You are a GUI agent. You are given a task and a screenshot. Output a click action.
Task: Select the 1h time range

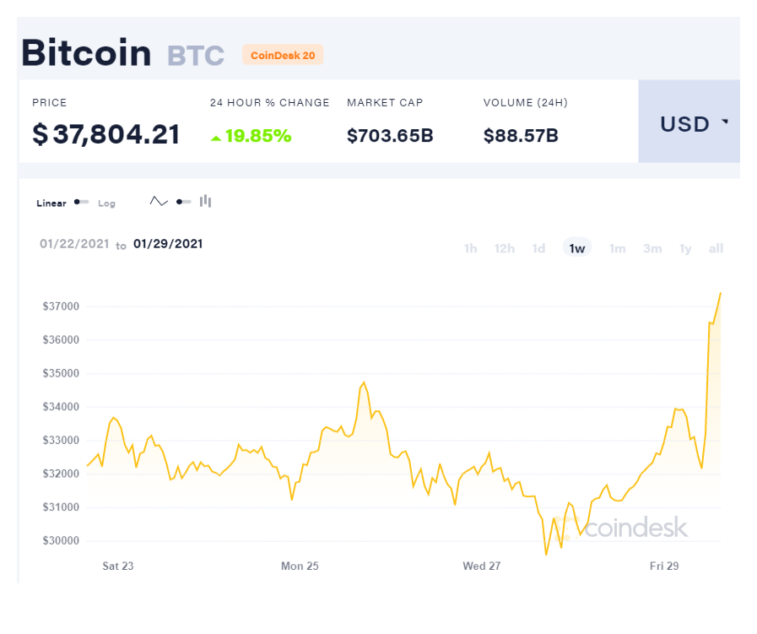(x=470, y=249)
